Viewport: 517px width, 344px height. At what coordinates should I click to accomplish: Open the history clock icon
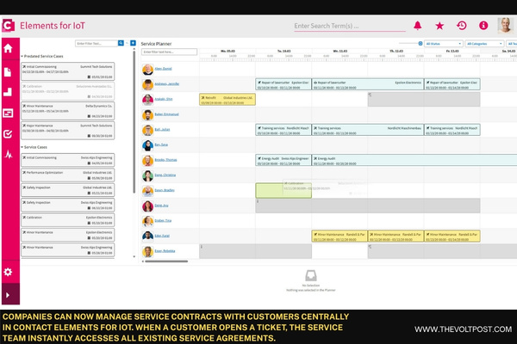tap(461, 25)
